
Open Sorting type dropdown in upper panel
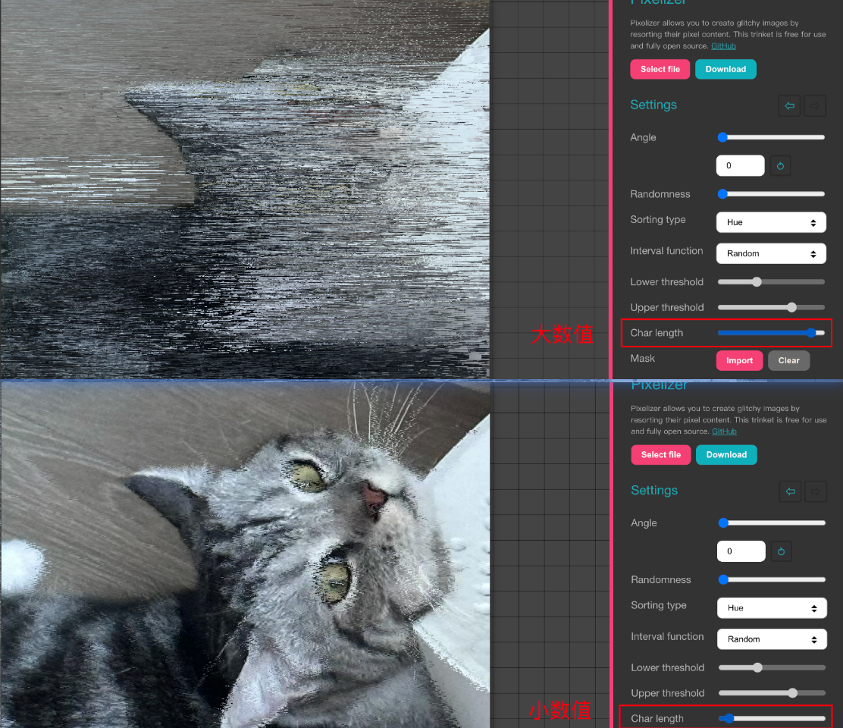(771, 223)
